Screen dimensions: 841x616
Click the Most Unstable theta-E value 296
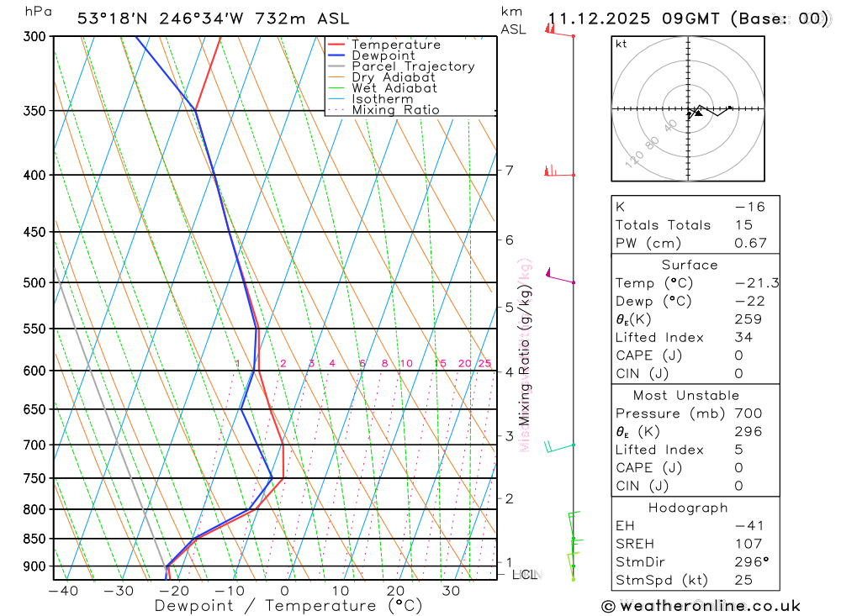(x=748, y=432)
